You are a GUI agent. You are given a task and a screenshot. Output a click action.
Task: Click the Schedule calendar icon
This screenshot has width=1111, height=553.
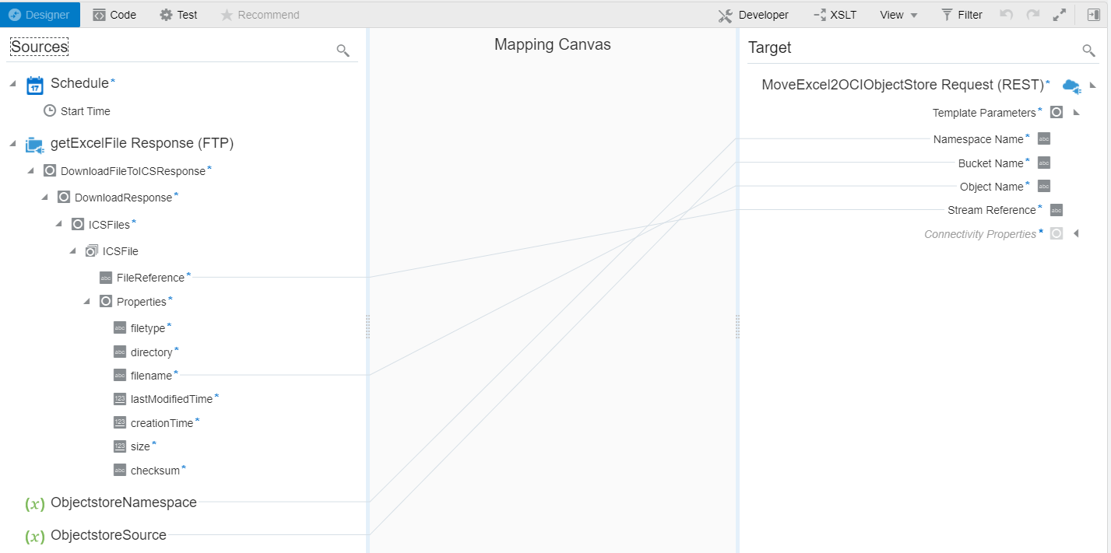35,84
